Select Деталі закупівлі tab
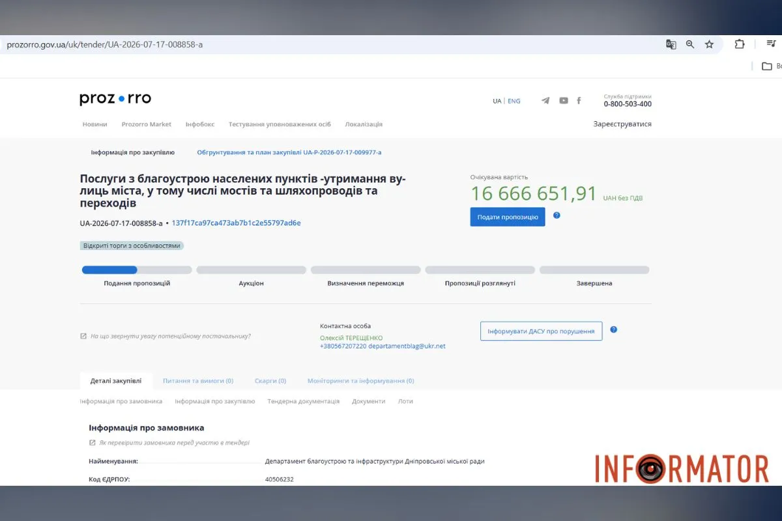Image resolution: width=782 pixels, height=521 pixels. click(116, 381)
